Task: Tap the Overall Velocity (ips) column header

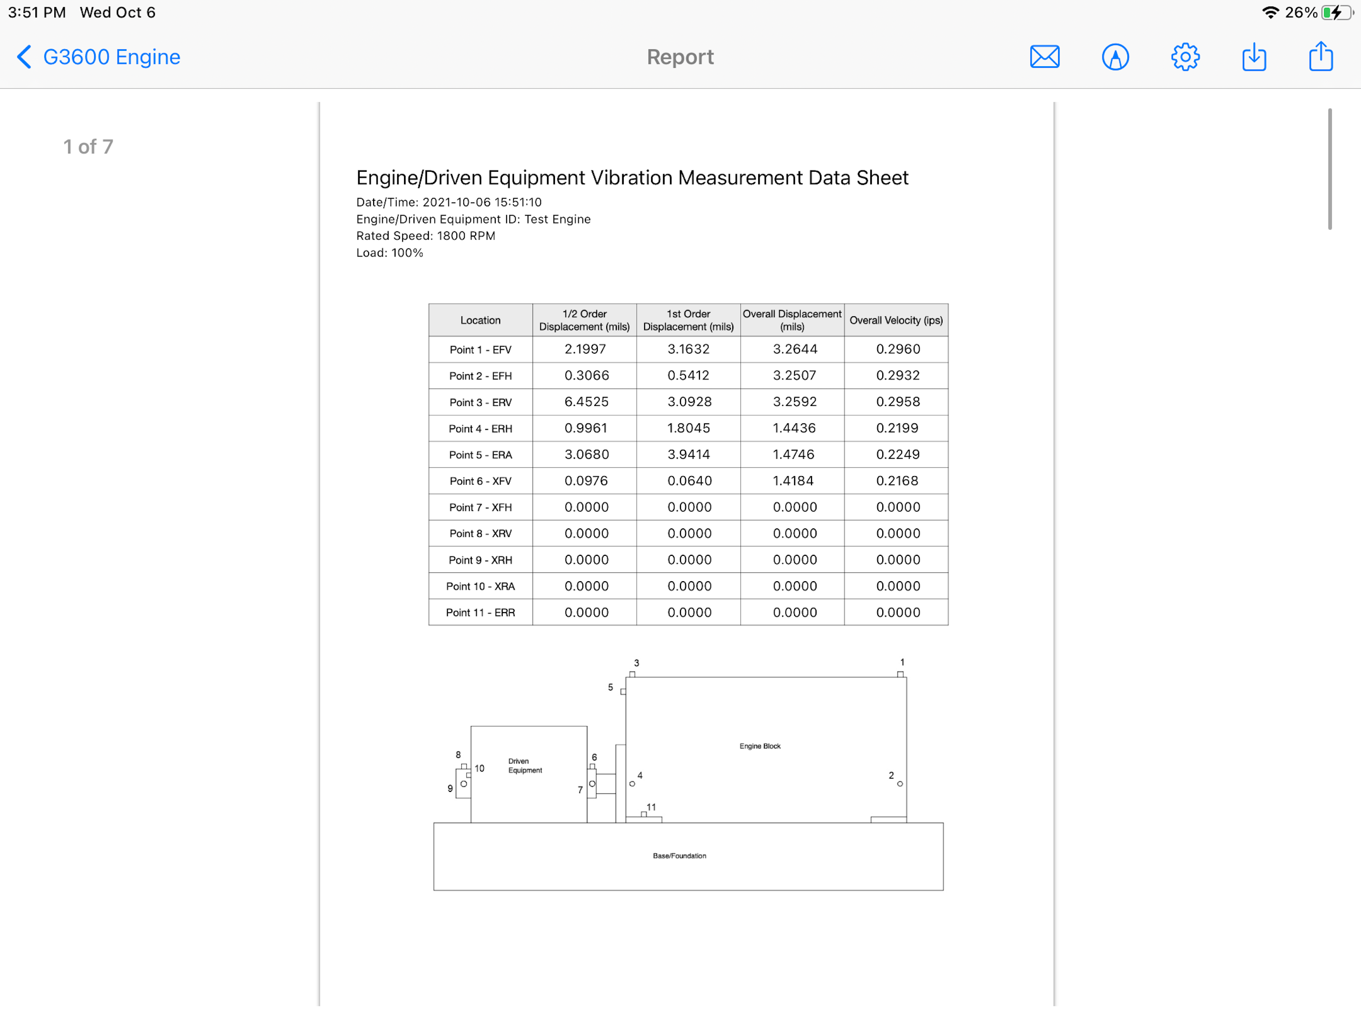Action: 896,320
